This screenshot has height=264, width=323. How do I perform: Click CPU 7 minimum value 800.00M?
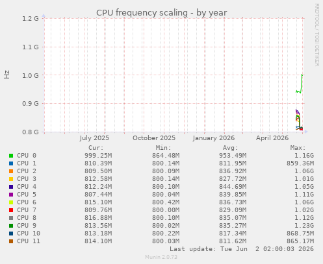pyautogui.click(x=166, y=210)
